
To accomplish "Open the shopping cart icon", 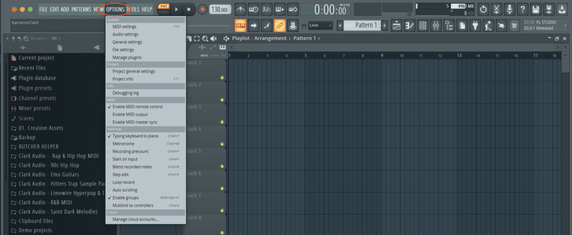I will point(514,26).
